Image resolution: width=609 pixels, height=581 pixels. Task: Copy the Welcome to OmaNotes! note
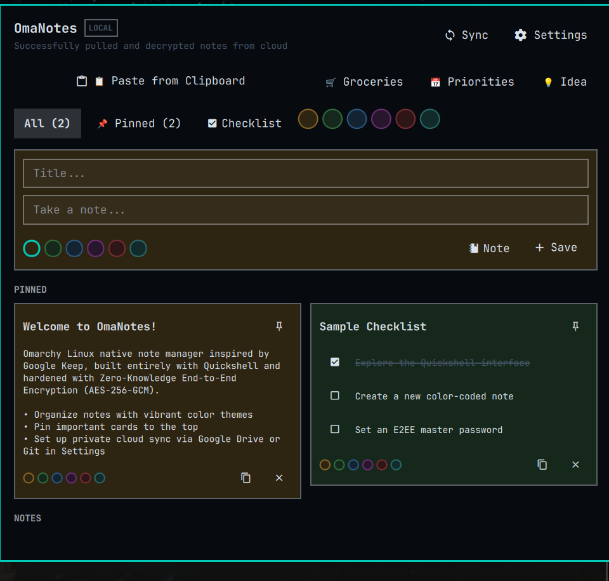[246, 477]
